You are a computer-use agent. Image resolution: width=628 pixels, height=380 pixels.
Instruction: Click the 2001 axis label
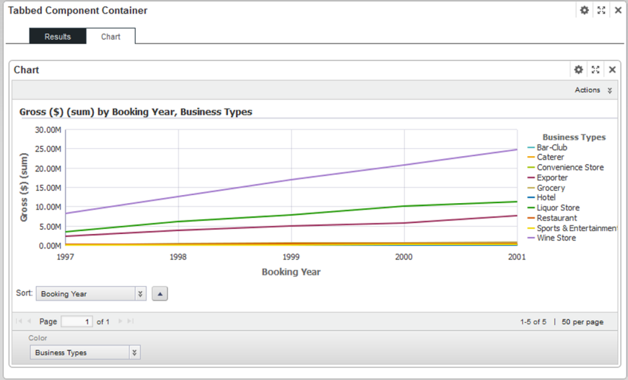pyautogui.click(x=517, y=257)
